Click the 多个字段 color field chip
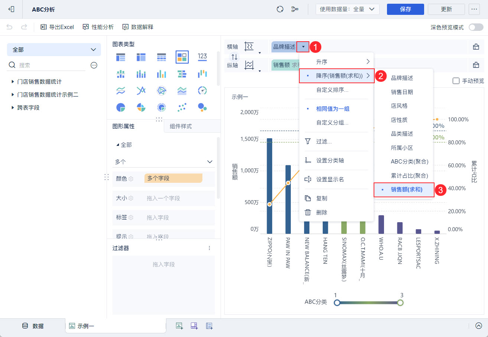The image size is (488, 337). tap(173, 178)
